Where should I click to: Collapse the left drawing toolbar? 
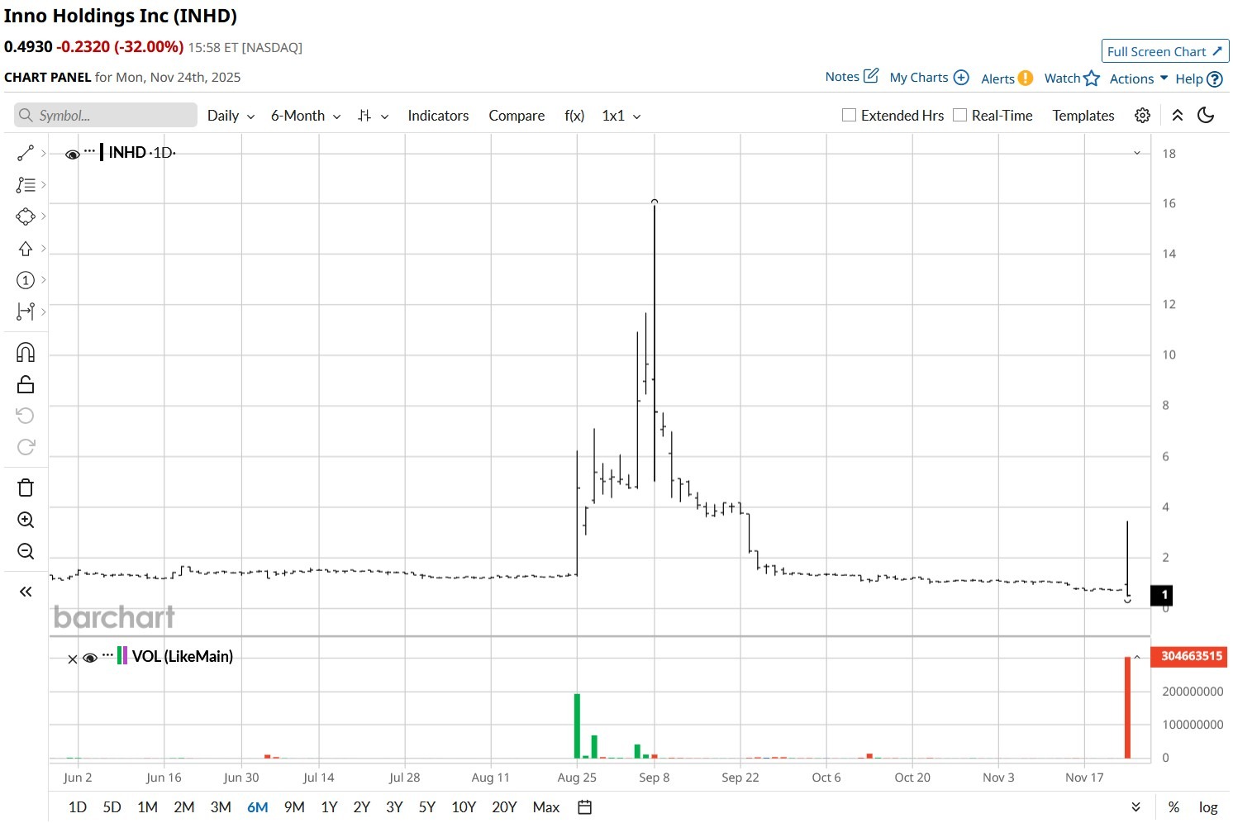(x=26, y=592)
